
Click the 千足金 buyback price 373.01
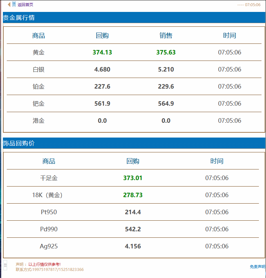[x=133, y=178]
